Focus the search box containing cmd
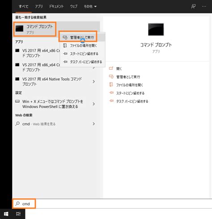The width and height of the screenshot is (212, 219). point(112,204)
